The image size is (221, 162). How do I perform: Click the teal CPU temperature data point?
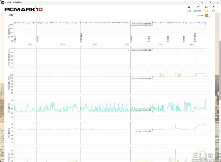tap(153, 112)
